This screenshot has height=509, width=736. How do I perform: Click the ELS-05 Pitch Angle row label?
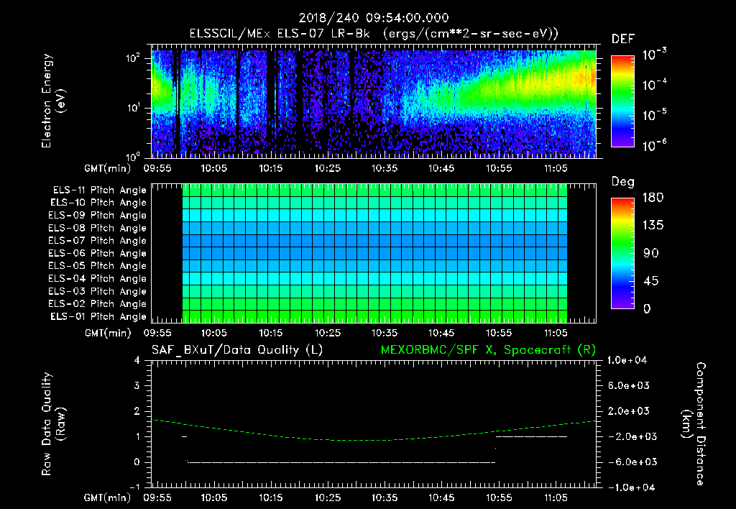coord(97,266)
